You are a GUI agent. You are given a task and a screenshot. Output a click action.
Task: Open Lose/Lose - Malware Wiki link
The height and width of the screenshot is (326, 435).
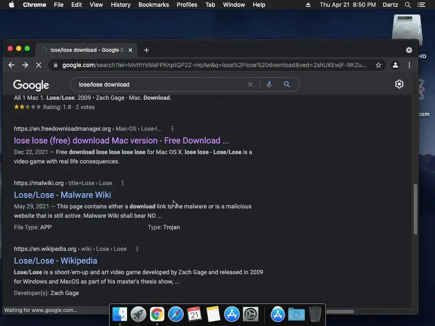coord(62,195)
